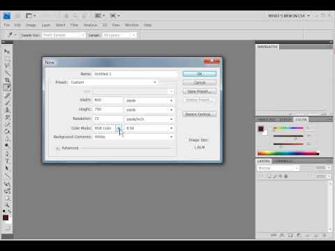Toggle lock all in Layers panel
This screenshot has height=251, width=335.
[286, 176]
